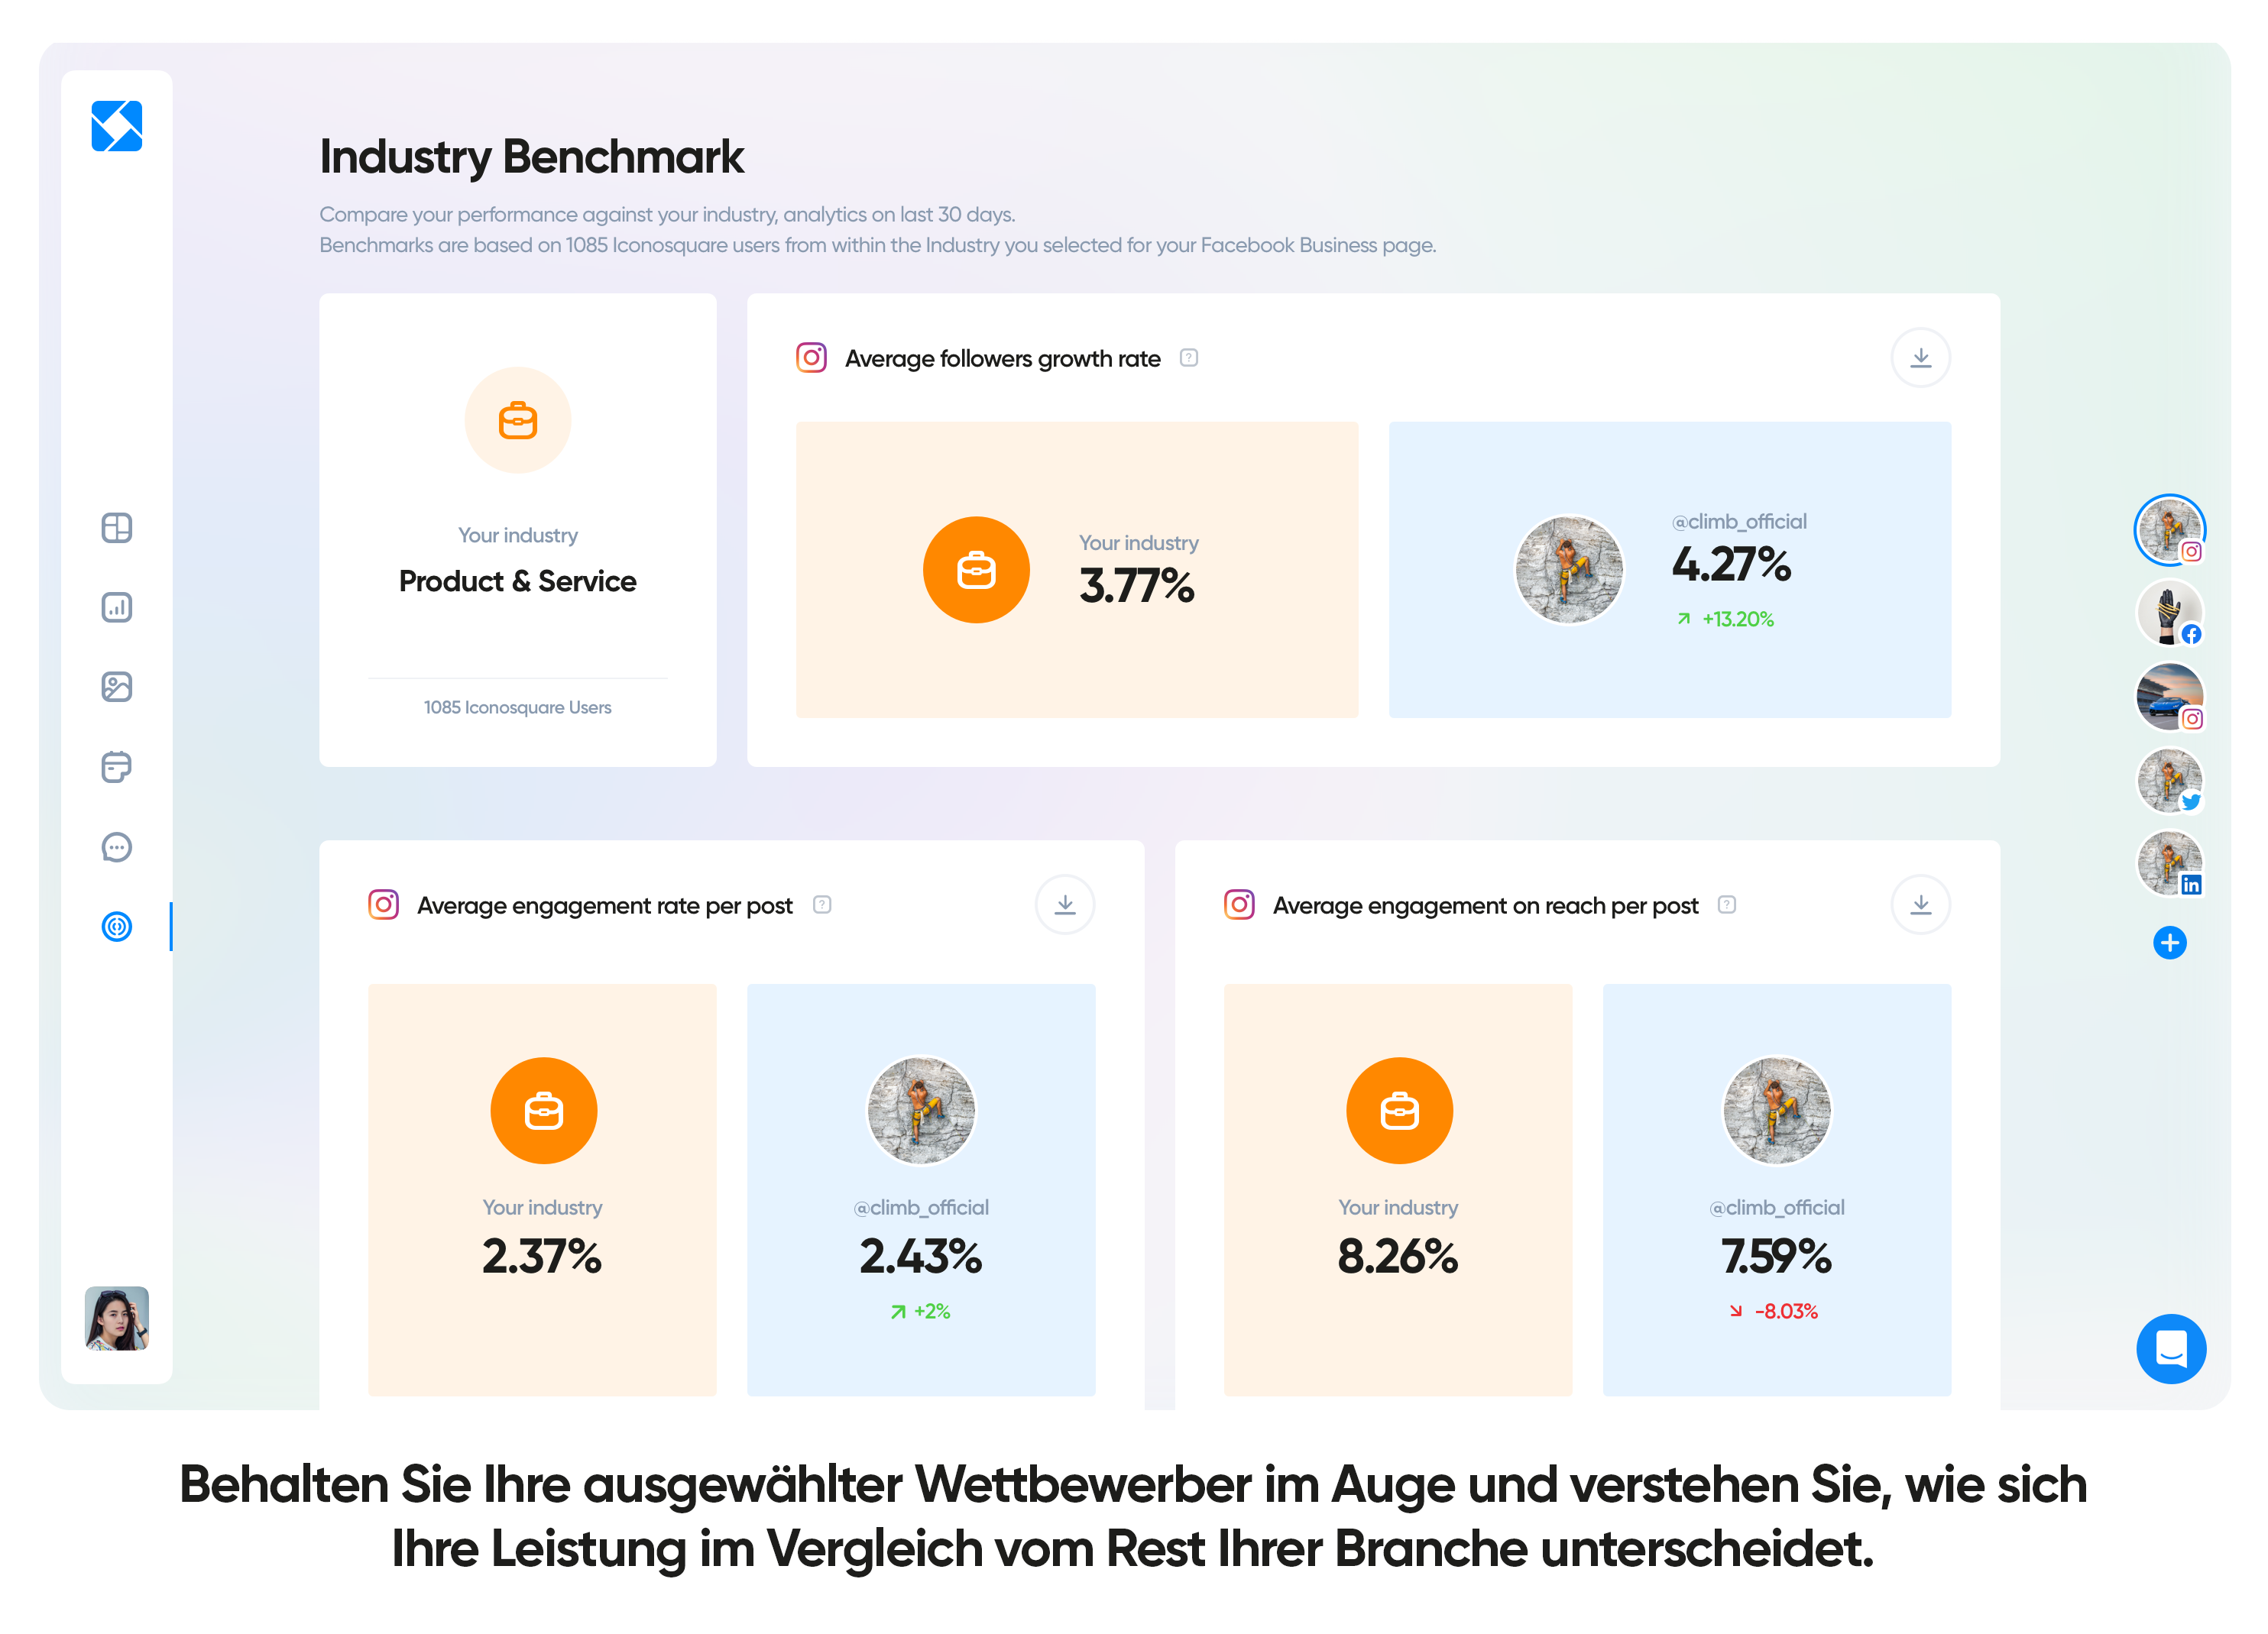The image size is (2268, 1634).
Task: Select the Instagram car profile
Action: point(2170,697)
